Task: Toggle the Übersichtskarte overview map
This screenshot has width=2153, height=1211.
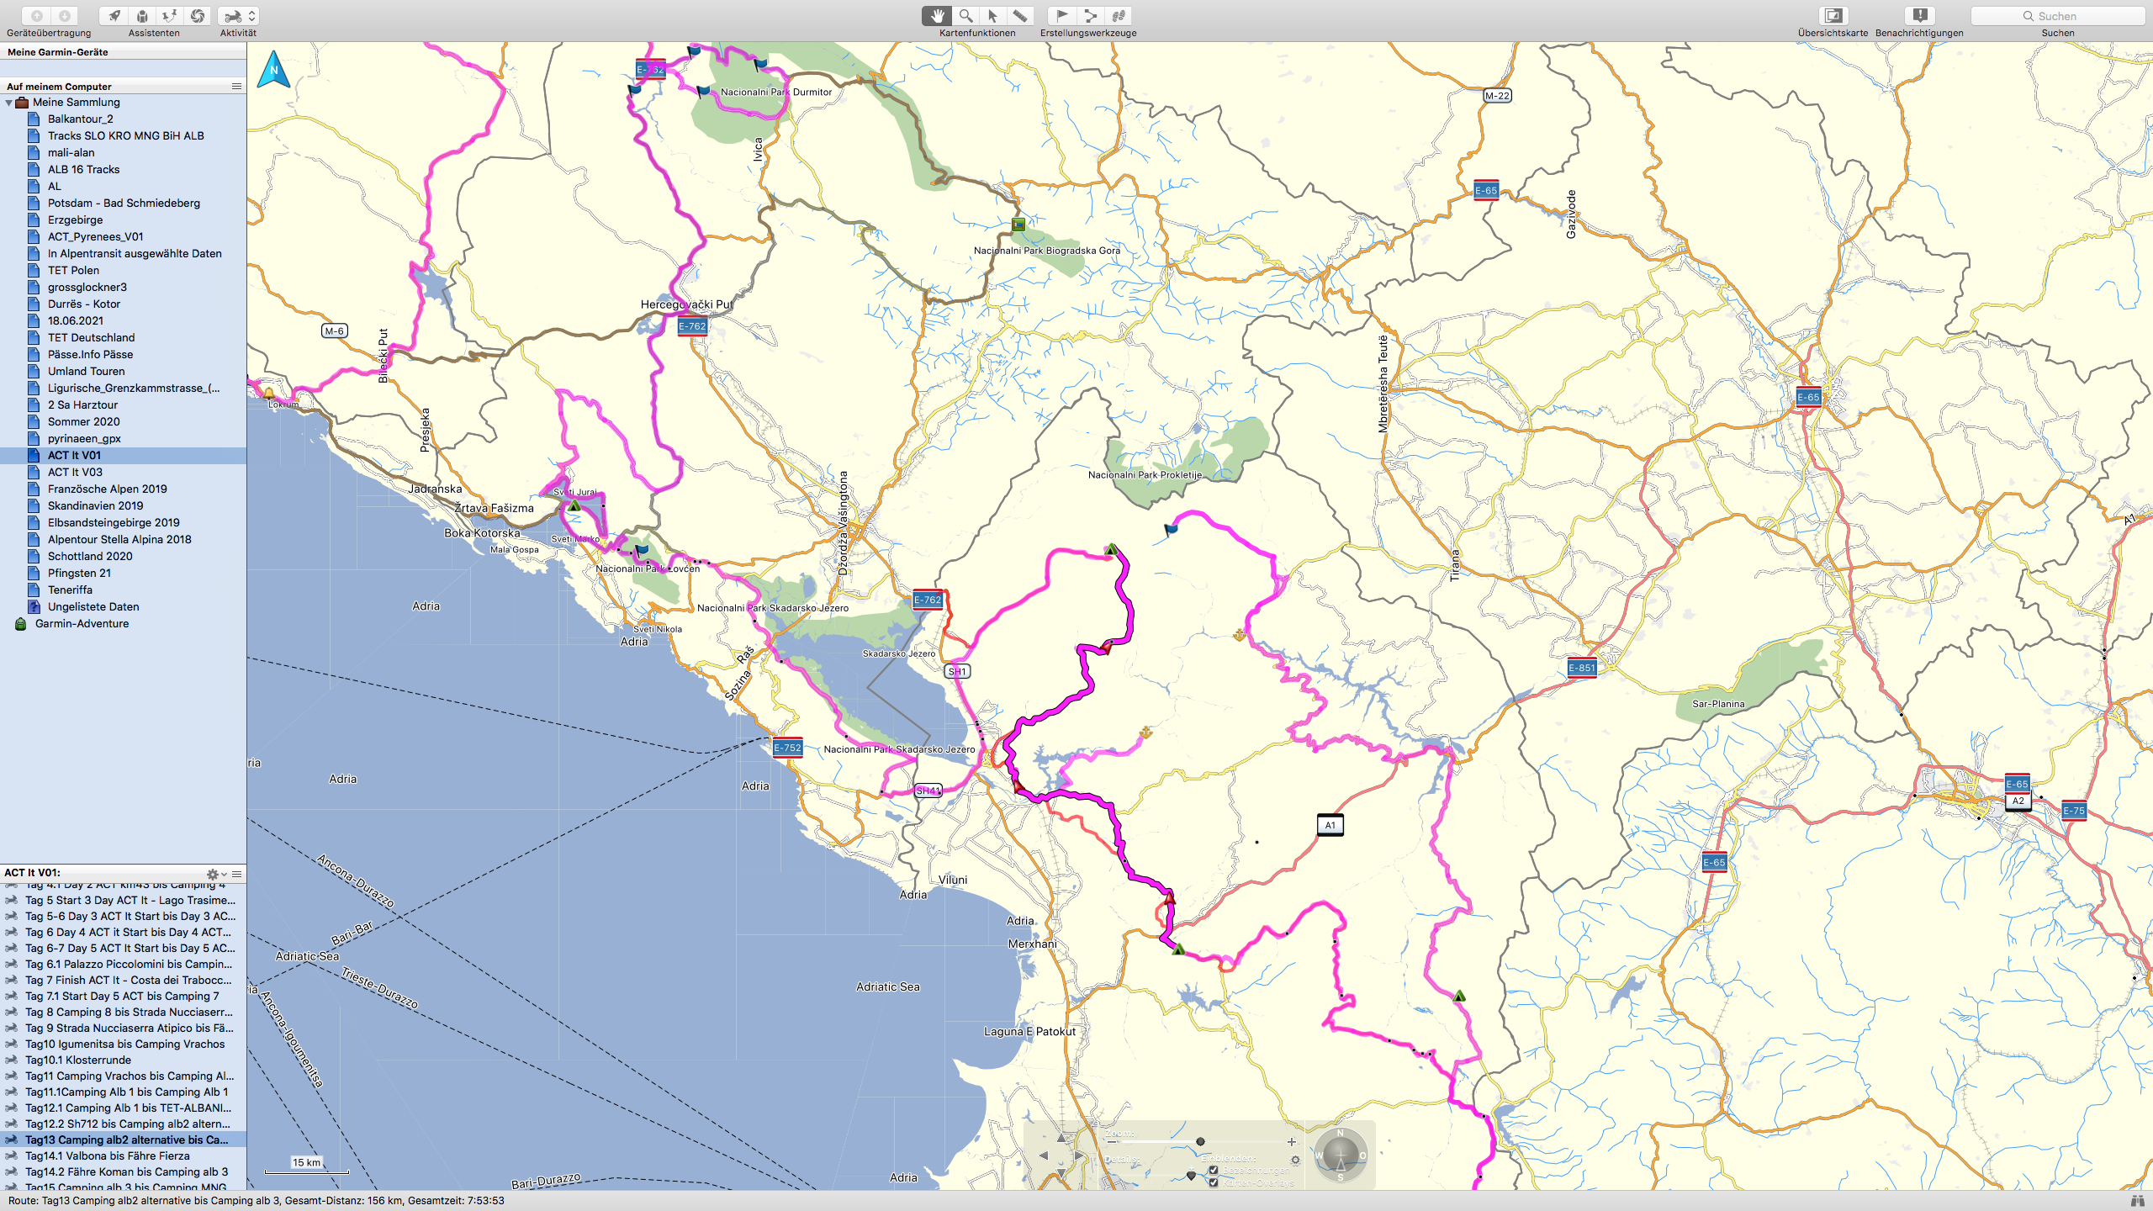Action: [1833, 15]
